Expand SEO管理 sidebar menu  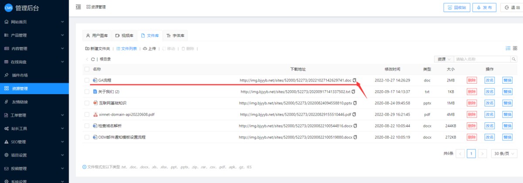tap(34, 142)
